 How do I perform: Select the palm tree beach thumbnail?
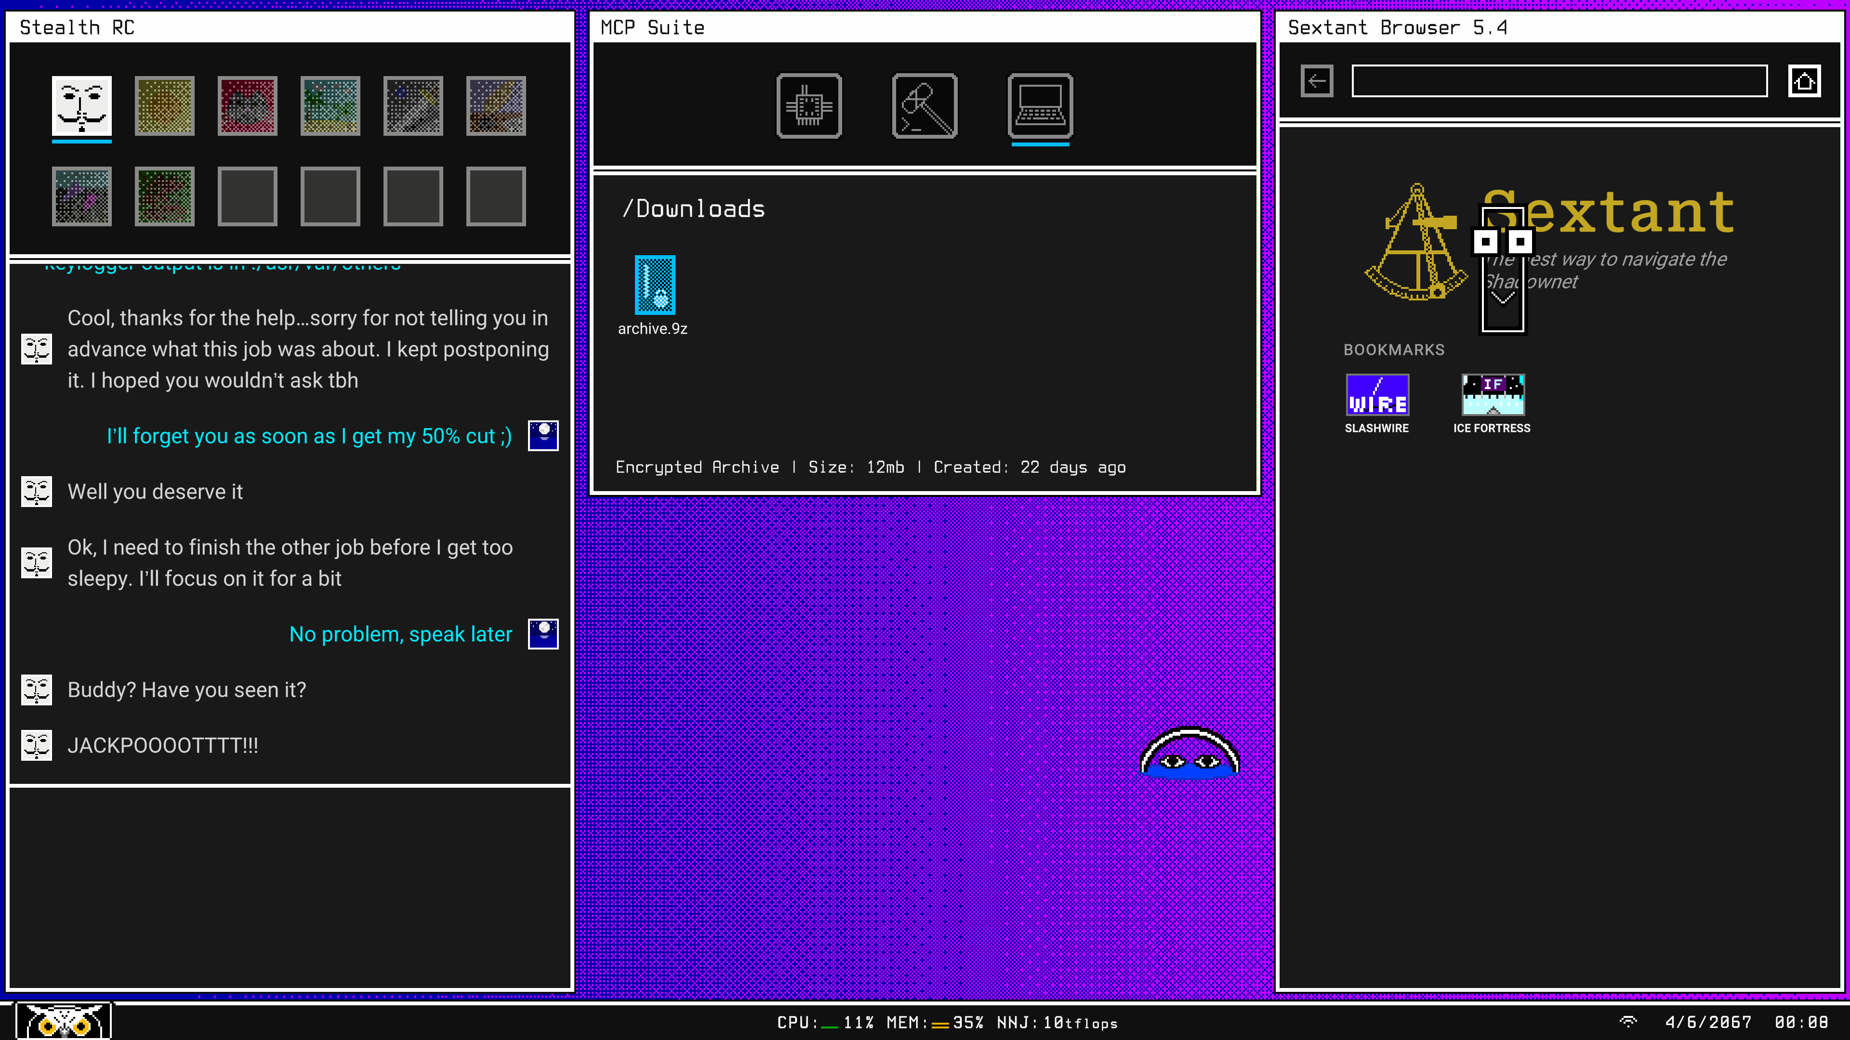point(330,106)
